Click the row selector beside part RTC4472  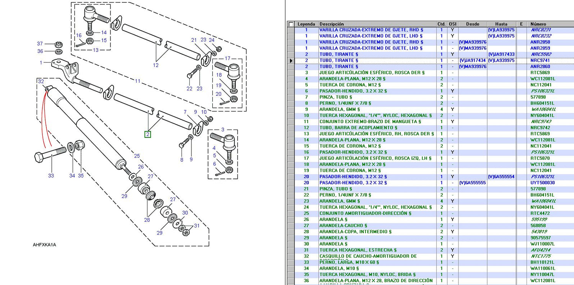(291, 213)
